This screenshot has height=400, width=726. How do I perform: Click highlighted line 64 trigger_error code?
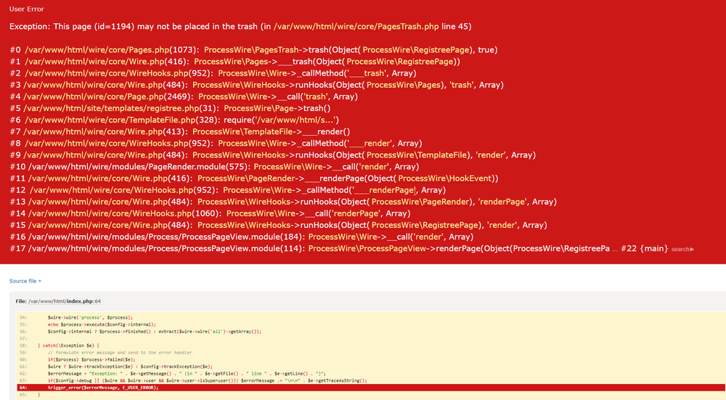102,388
